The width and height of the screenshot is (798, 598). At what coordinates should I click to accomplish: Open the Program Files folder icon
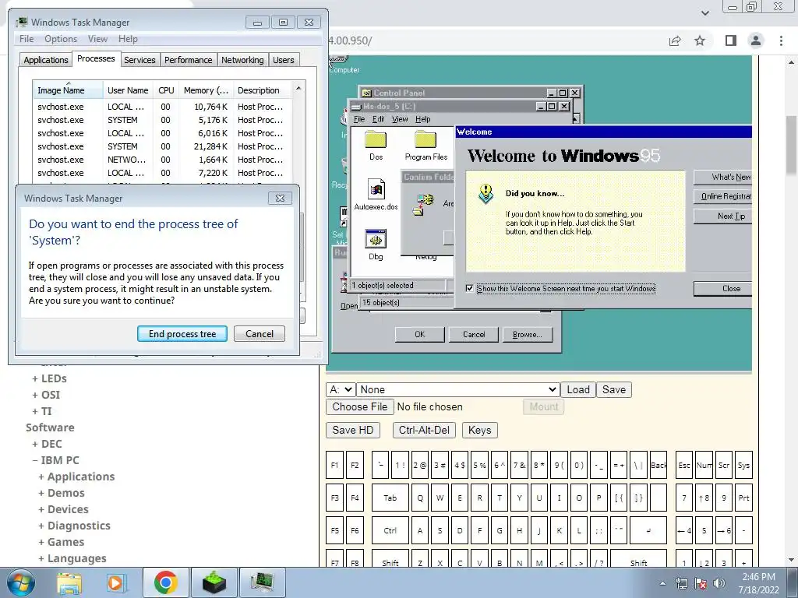pyautogui.click(x=426, y=145)
